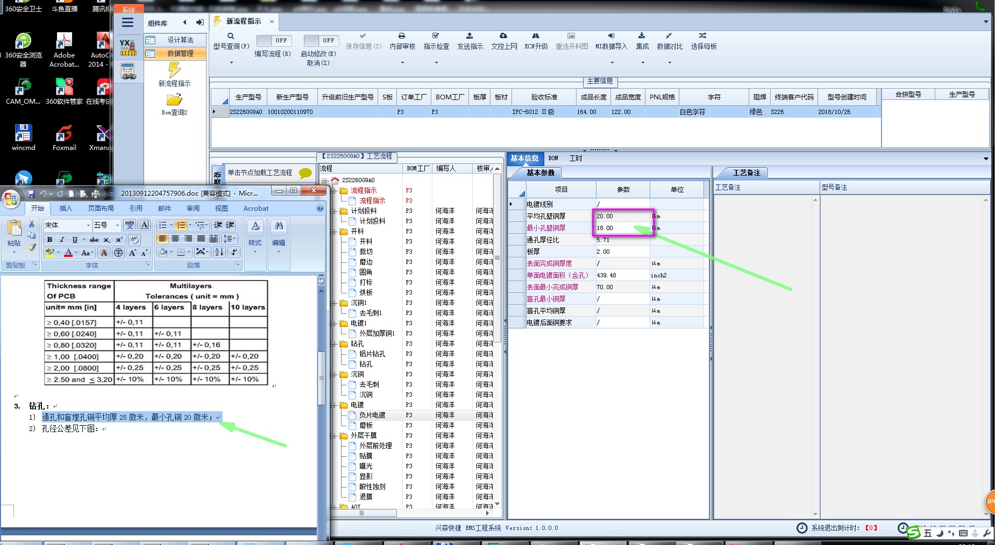Open Bom查询2 in the component library
This screenshot has width=995, height=545.
[174, 105]
